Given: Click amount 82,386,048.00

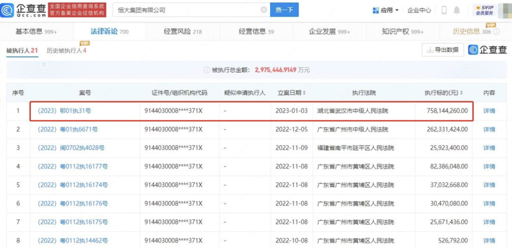Looking at the screenshot, I should (449, 167).
